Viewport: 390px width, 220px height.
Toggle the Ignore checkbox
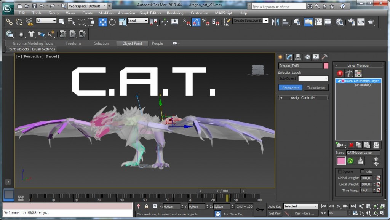(339, 172)
